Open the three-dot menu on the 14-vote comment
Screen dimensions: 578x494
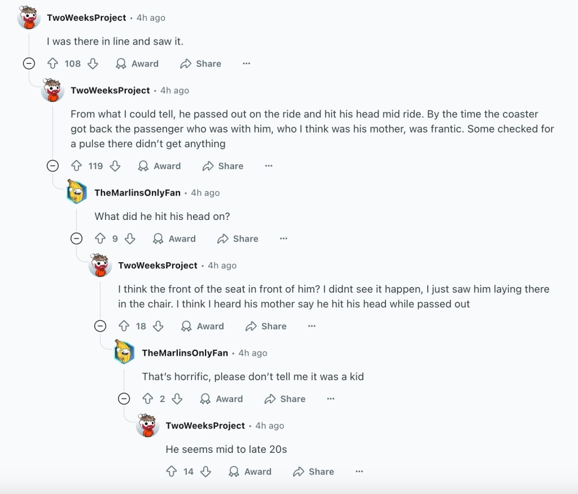tap(359, 471)
